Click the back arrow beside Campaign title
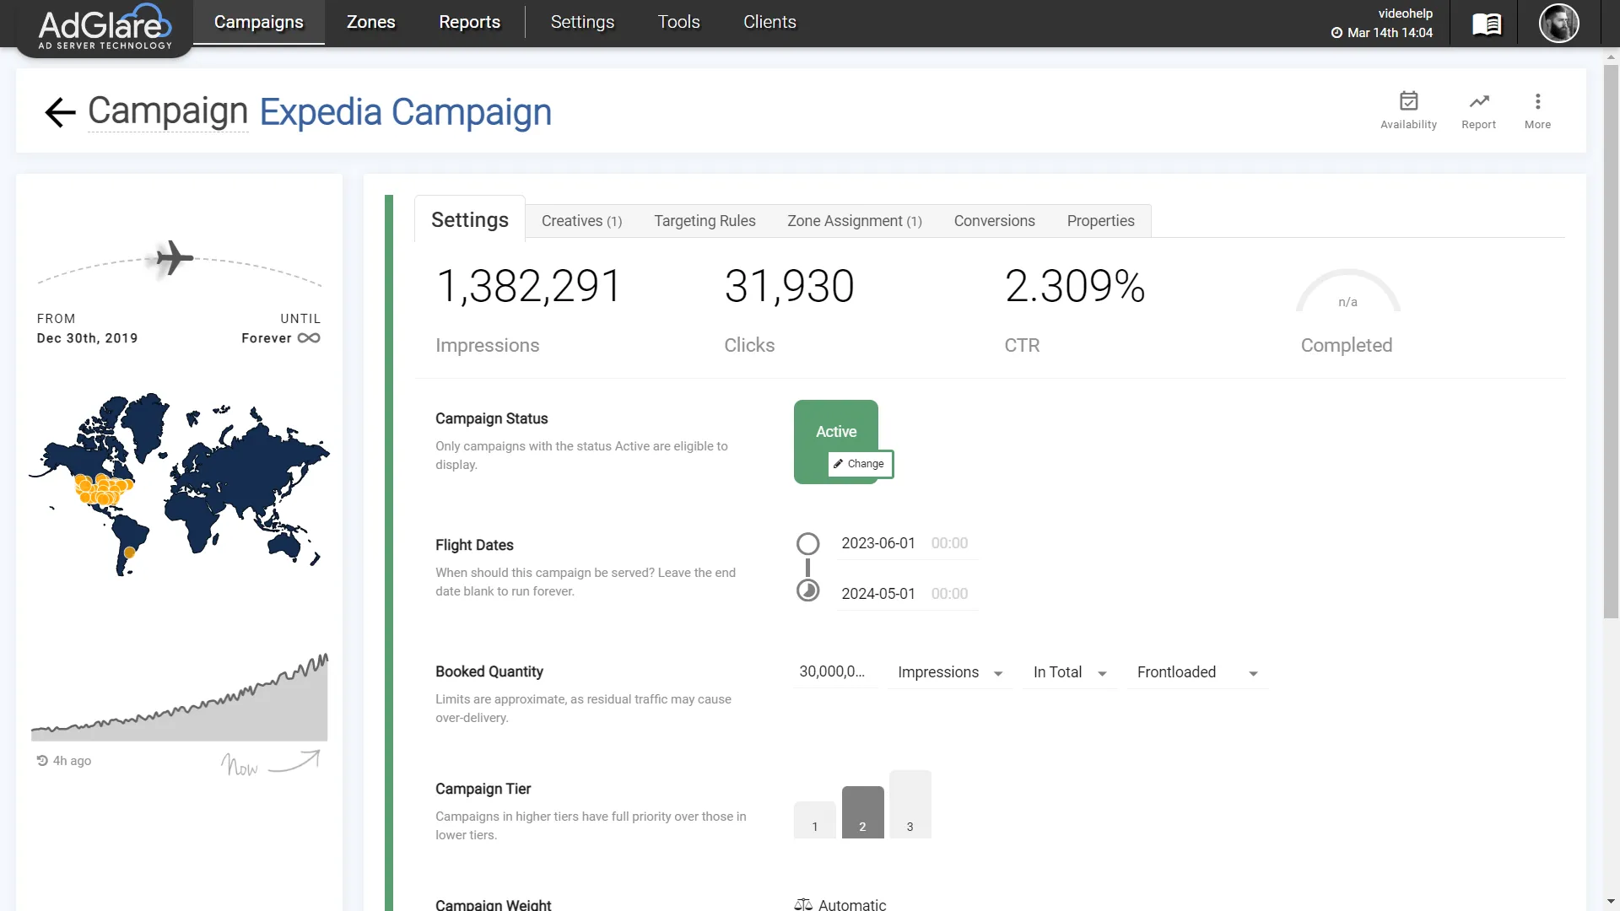Image resolution: width=1620 pixels, height=911 pixels. pos(60,112)
